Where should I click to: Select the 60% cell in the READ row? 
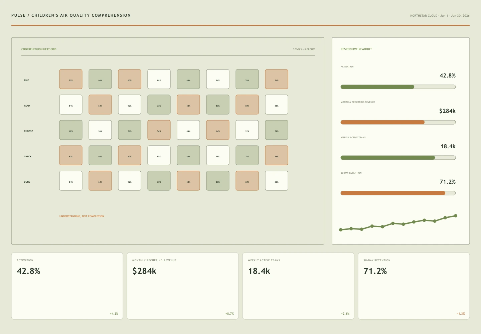click(x=247, y=105)
